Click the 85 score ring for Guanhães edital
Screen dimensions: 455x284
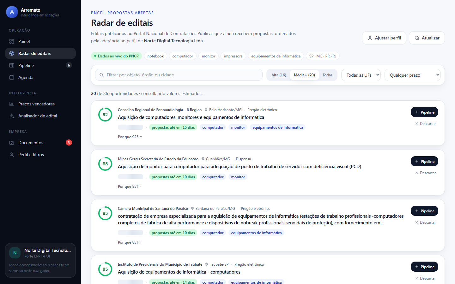click(x=105, y=164)
